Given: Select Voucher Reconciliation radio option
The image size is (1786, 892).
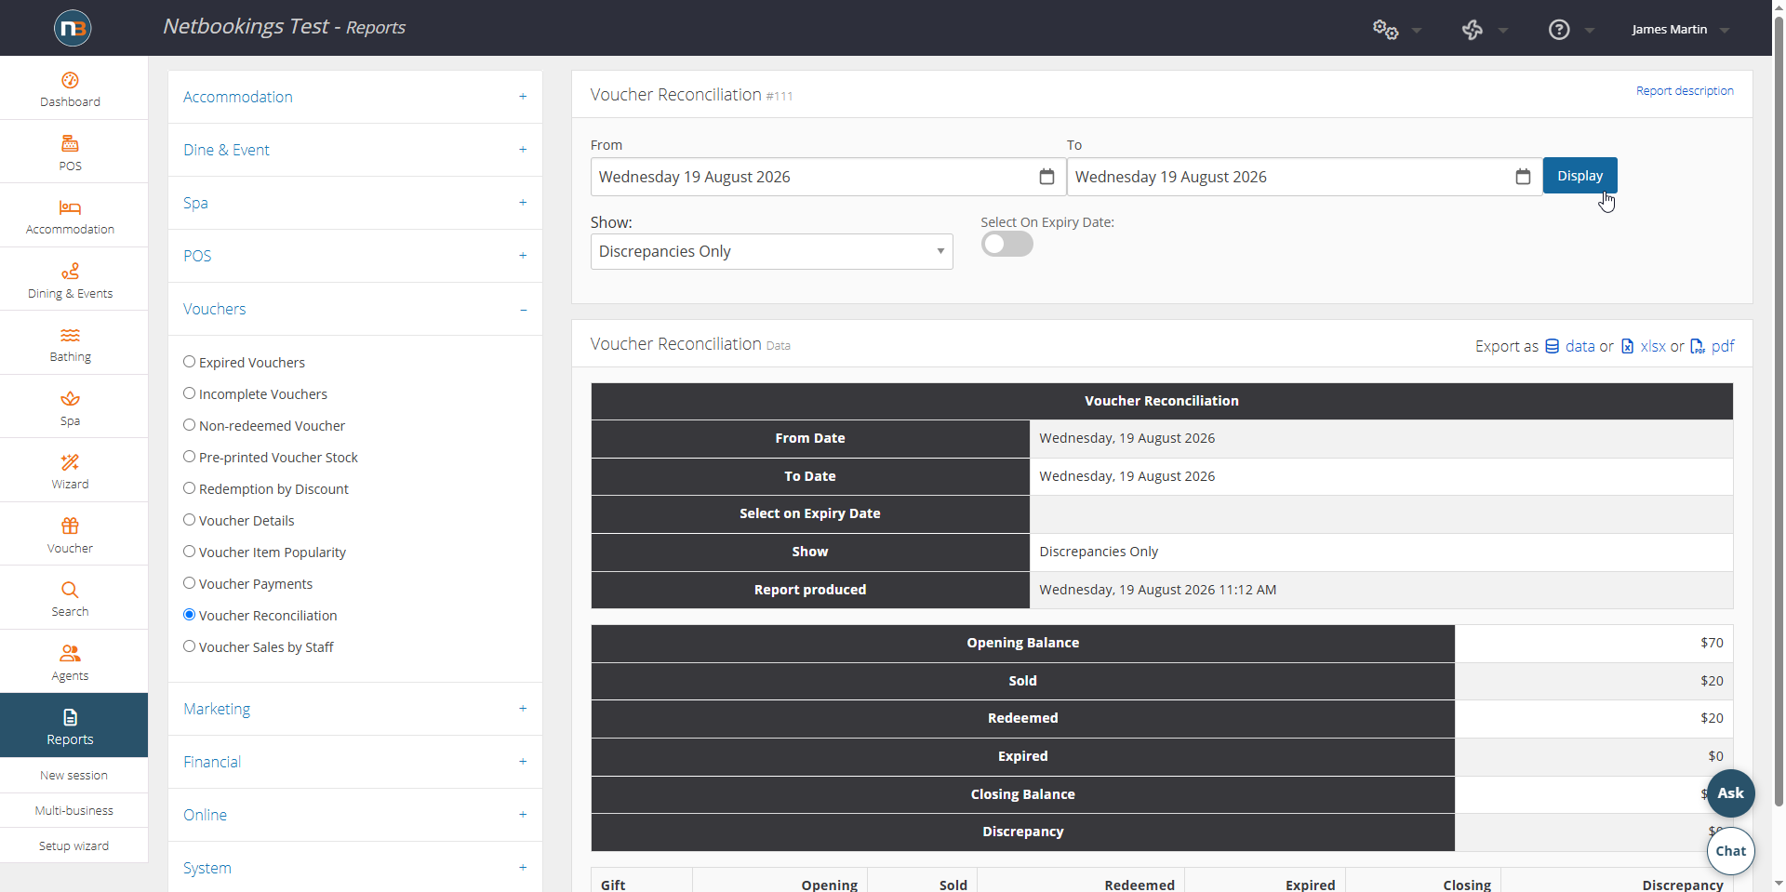Looking at the screenshot, I should coord(189,615).
